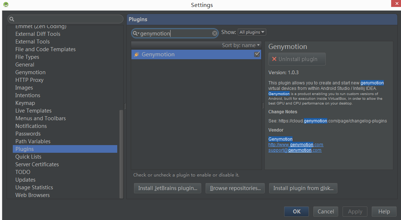Click the Genymotion plugin plug icon
The image size is (401, 220).
(137, 54)
